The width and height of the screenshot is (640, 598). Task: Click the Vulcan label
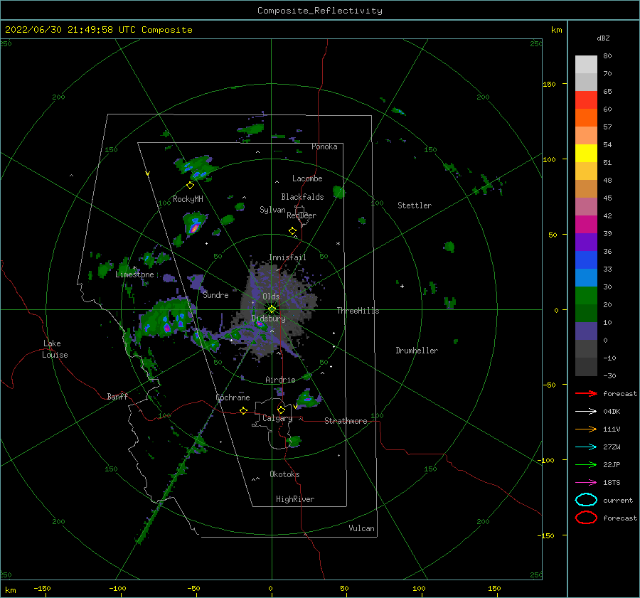coord(361,528)
